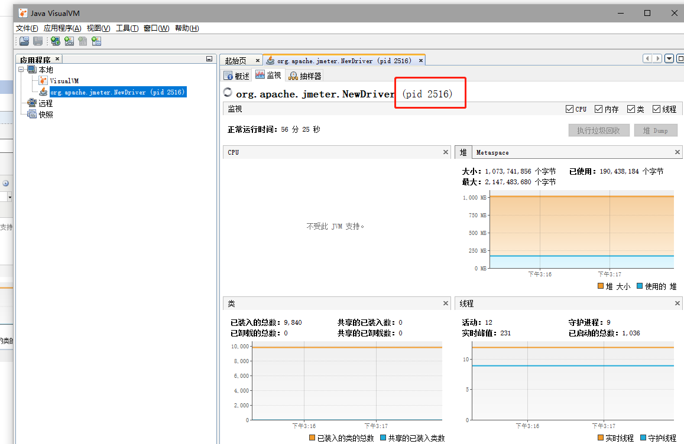Toggle the 线程 threads checkbox

656,109
